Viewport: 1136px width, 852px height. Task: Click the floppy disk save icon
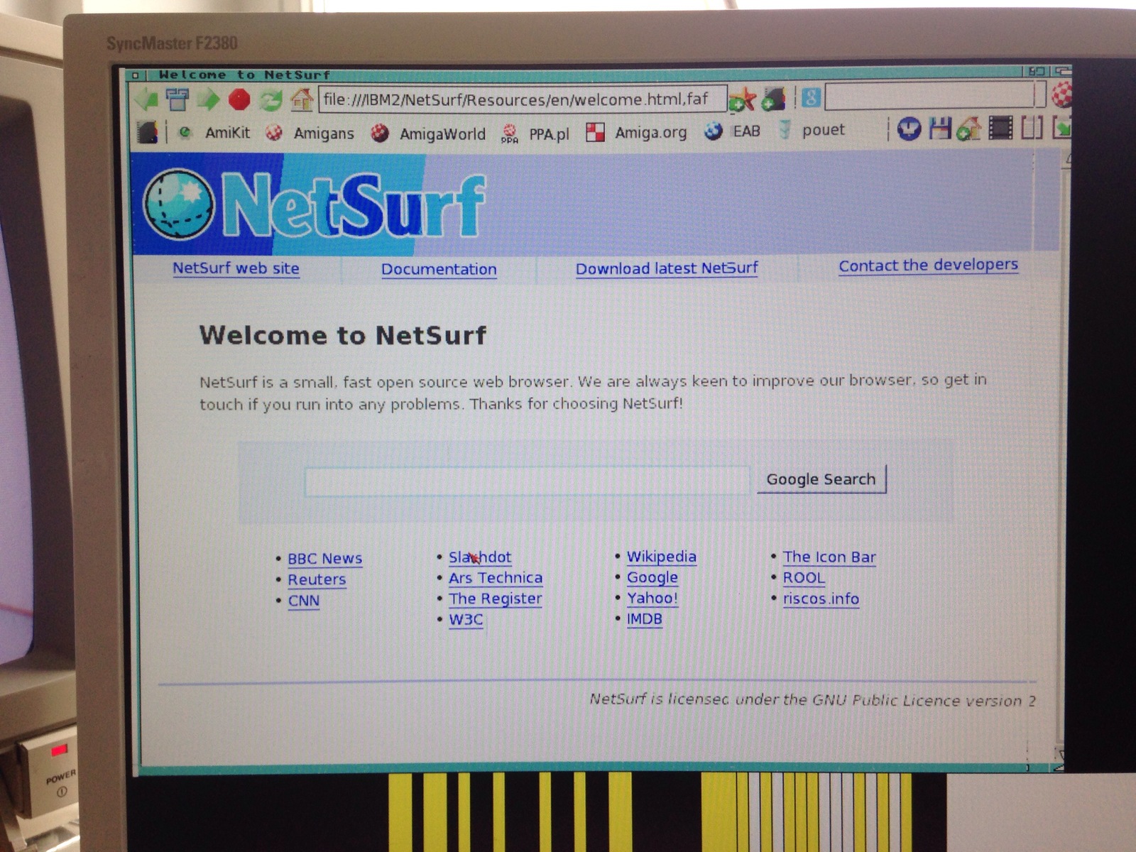coord(940,129)
